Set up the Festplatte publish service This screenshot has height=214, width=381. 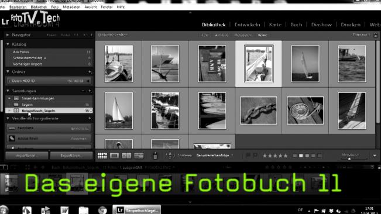tap(49, 128)
